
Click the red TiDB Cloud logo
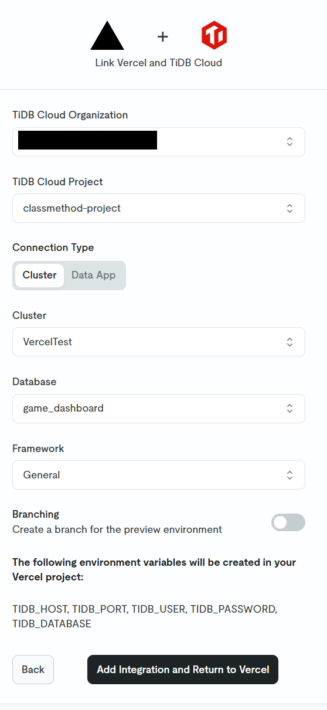214,36
